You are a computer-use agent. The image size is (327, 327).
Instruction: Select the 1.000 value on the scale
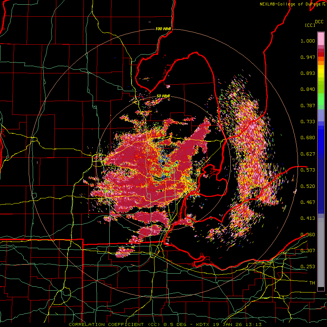pyautogui.click(x=308, y=41)
